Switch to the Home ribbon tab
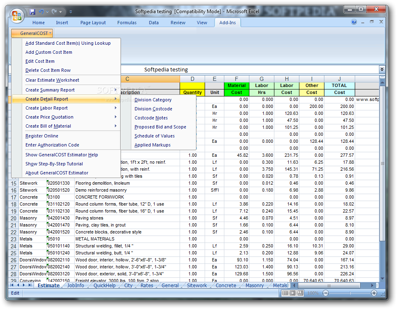This screenshot has width=397, height=309. [39, 23]
